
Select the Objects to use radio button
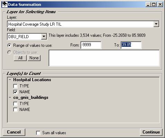point(9,52)
